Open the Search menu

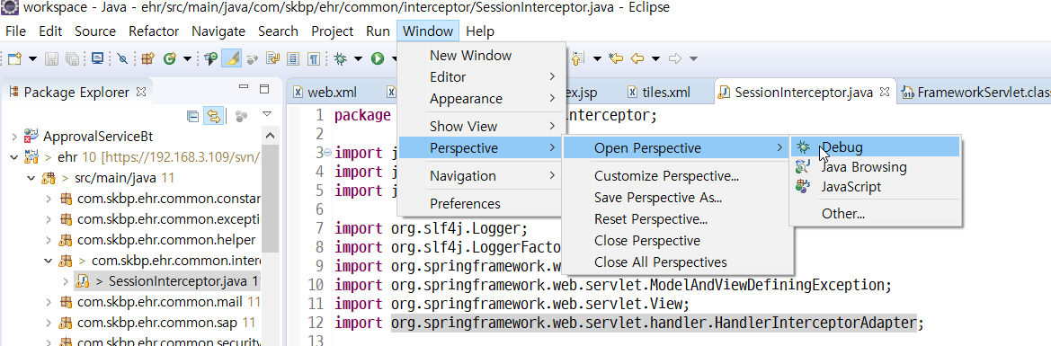tap(278, 31)
